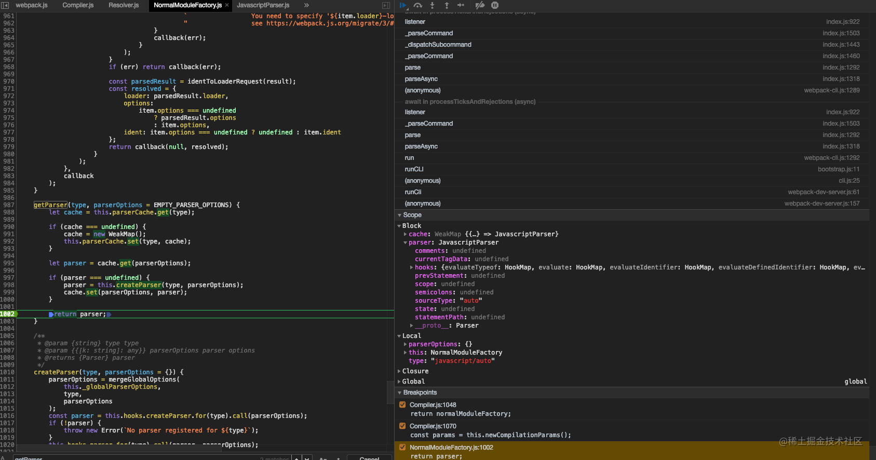Click createParser on line 1010

(56, 372)
